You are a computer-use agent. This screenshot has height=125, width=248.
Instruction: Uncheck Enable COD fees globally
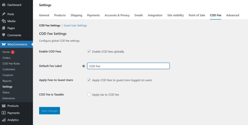point(89,52)
